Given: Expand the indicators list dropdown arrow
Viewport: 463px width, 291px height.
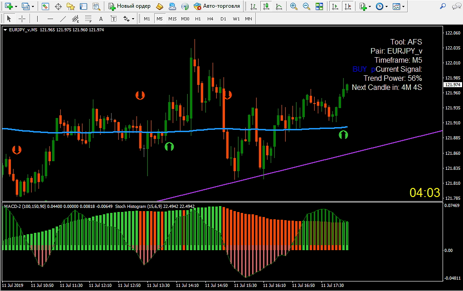Looking at the screenshot, I should coord(370,6).
